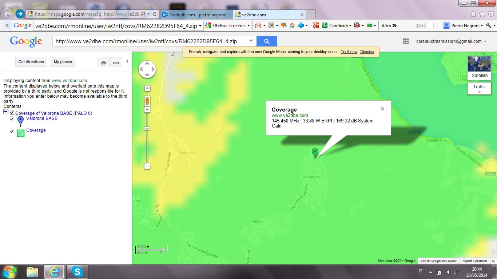The height and width of the screenshot is (279, 497).
Task: Open Effettua la ricerca dropdown arrow
Action: pos(249,26)
